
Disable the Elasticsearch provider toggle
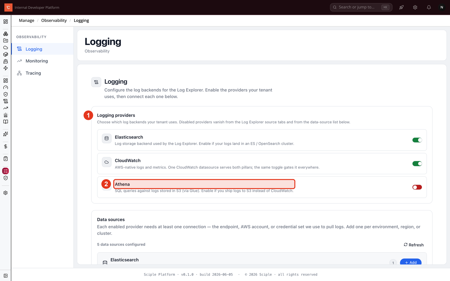(x=417, y=140)
